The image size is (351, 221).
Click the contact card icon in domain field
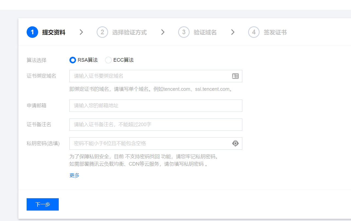tap(235, 76)
